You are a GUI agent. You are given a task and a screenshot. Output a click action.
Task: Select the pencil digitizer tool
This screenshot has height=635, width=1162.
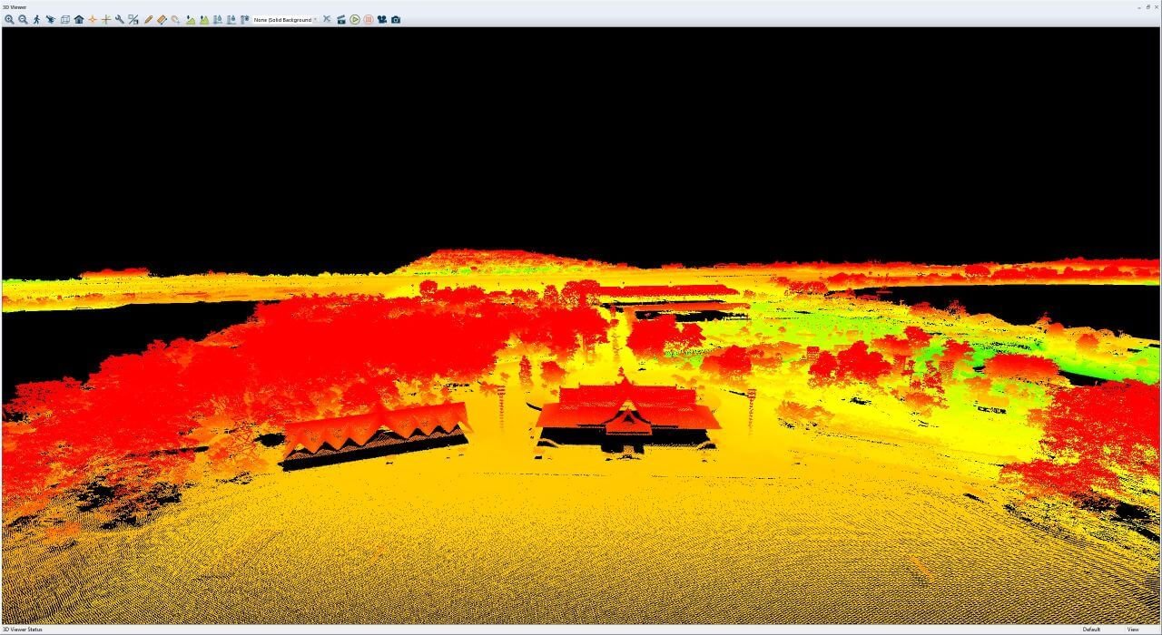(148, 19)
